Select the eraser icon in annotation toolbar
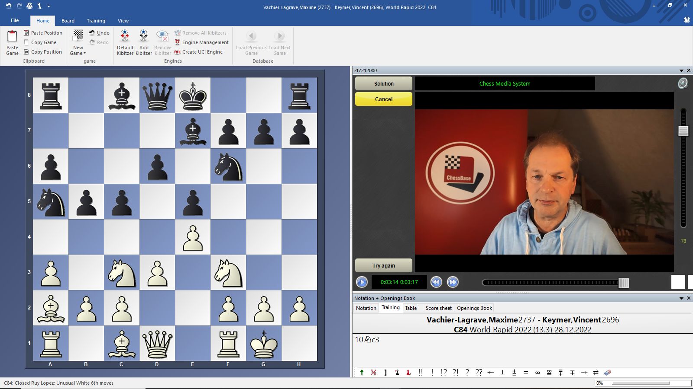This screenshot has height=389, width=693. (x=608, y=373)
